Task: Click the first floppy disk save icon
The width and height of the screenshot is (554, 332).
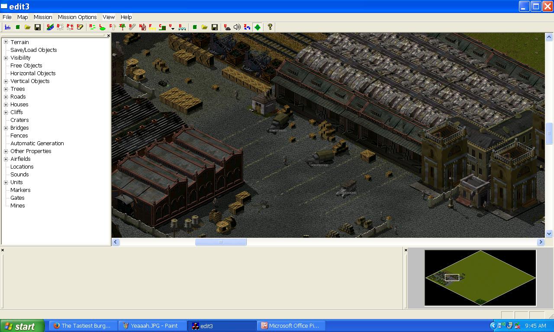Action: (x=38, y=27)
